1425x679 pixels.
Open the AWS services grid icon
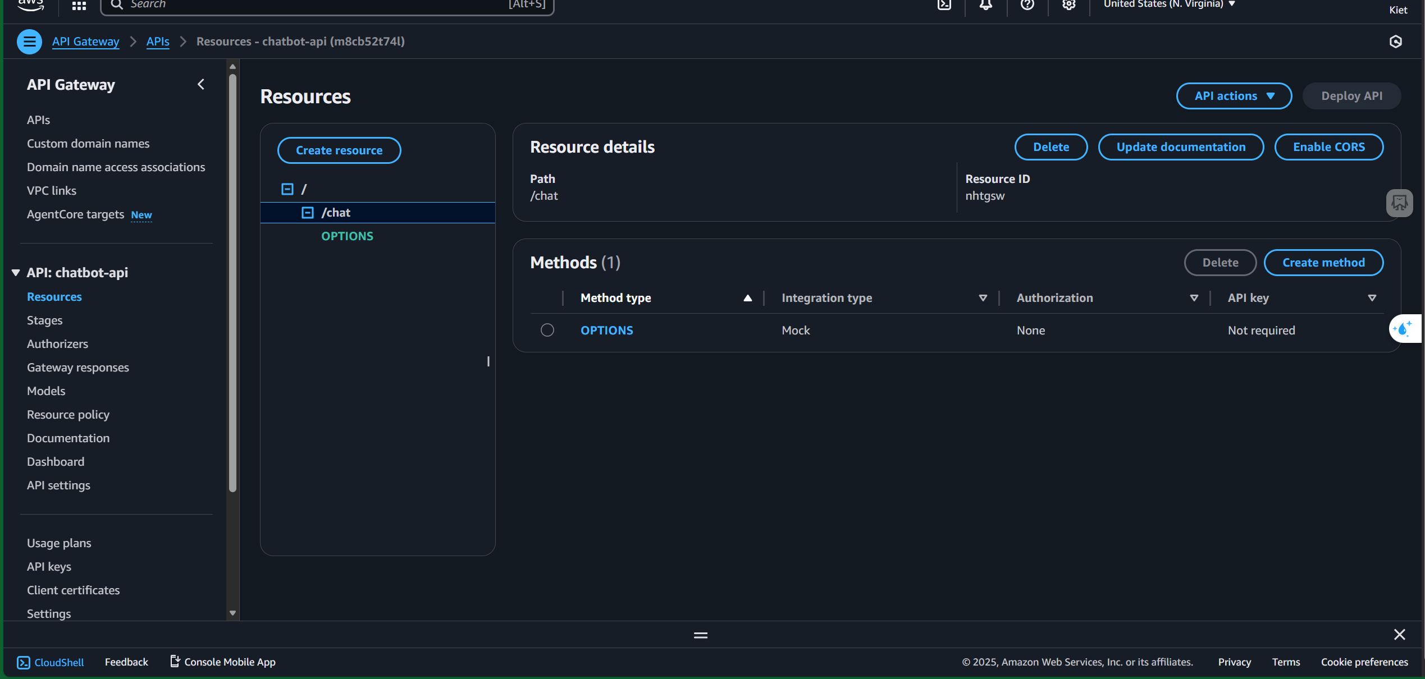click(79, 6)
